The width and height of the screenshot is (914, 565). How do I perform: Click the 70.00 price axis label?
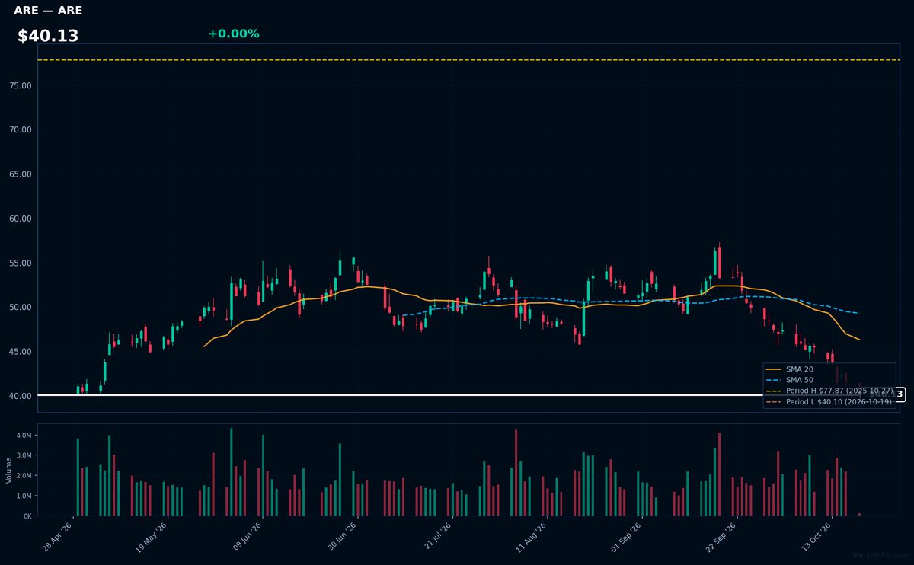point(21,129)
